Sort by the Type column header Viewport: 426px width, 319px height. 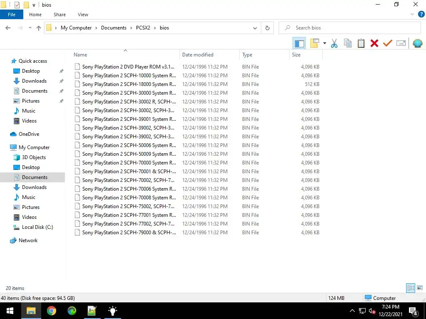click(247, 55)
